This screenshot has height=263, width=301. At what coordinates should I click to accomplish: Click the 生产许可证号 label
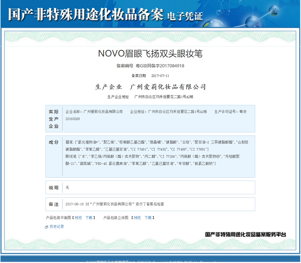click(x=226, y=112)
